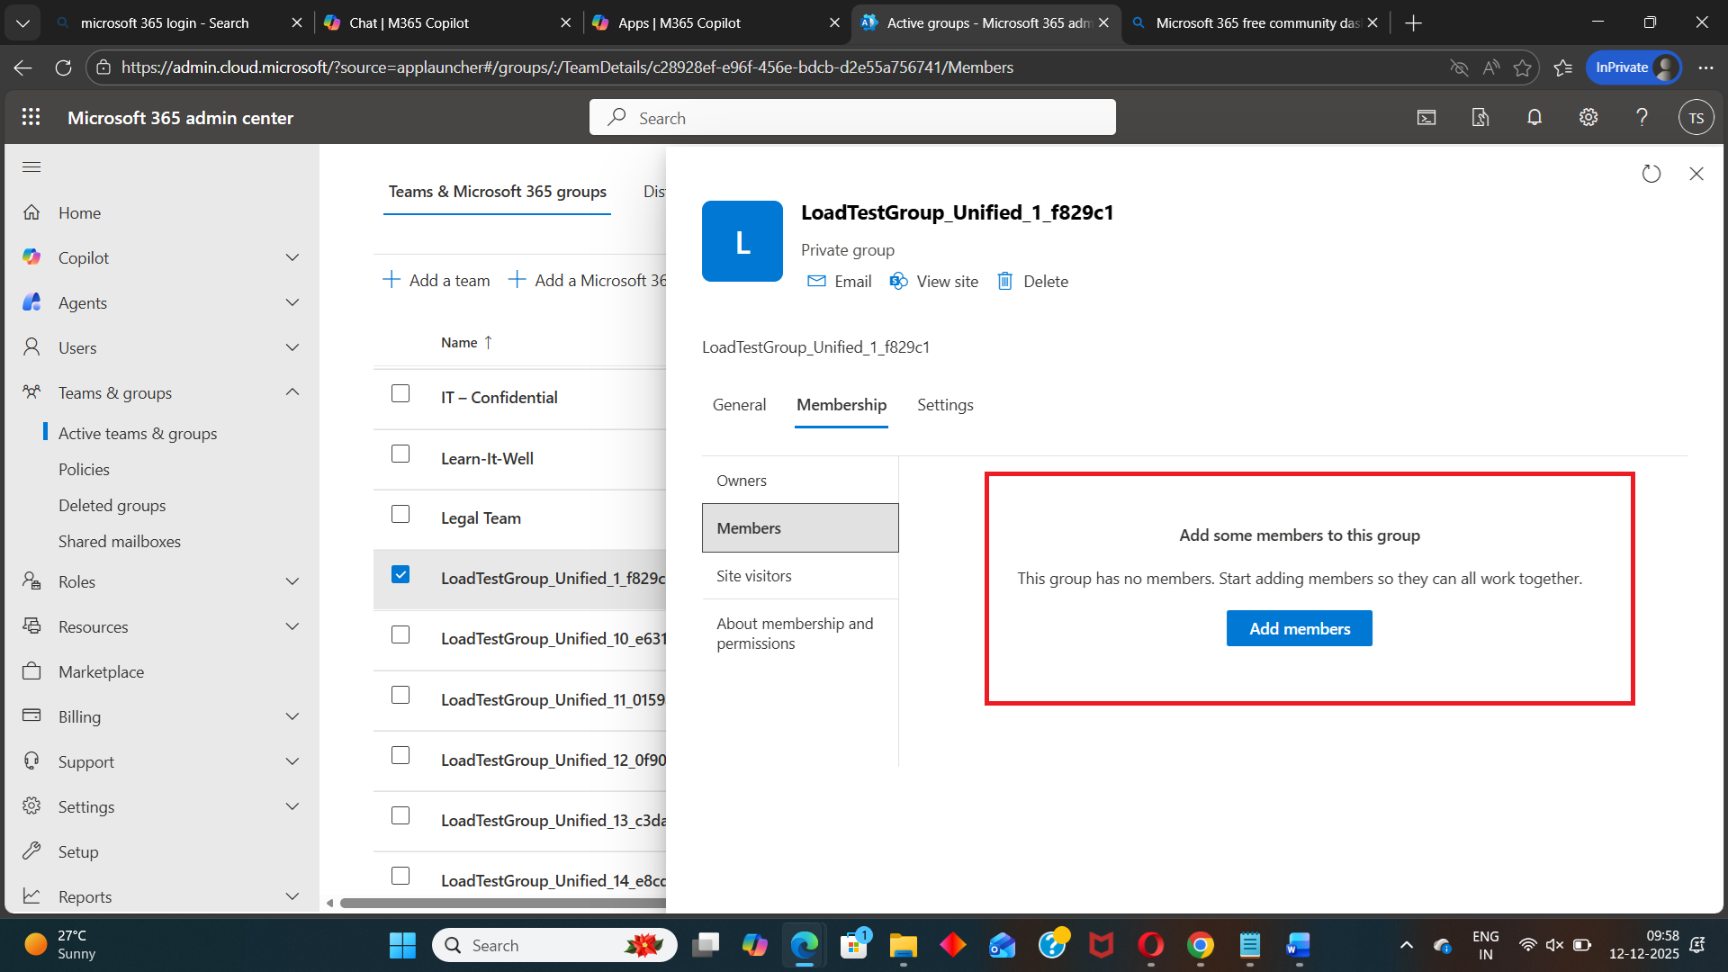
Task: Uncheck the LoadTestGroup_Unified_1 row checkbox
Action: (400, 574)
